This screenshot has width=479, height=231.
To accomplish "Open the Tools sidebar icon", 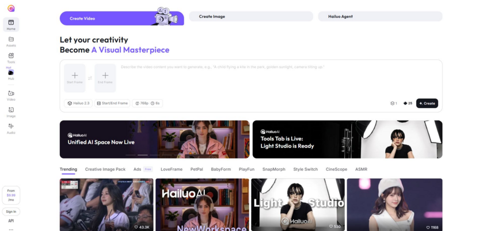I will coord(11,56).
